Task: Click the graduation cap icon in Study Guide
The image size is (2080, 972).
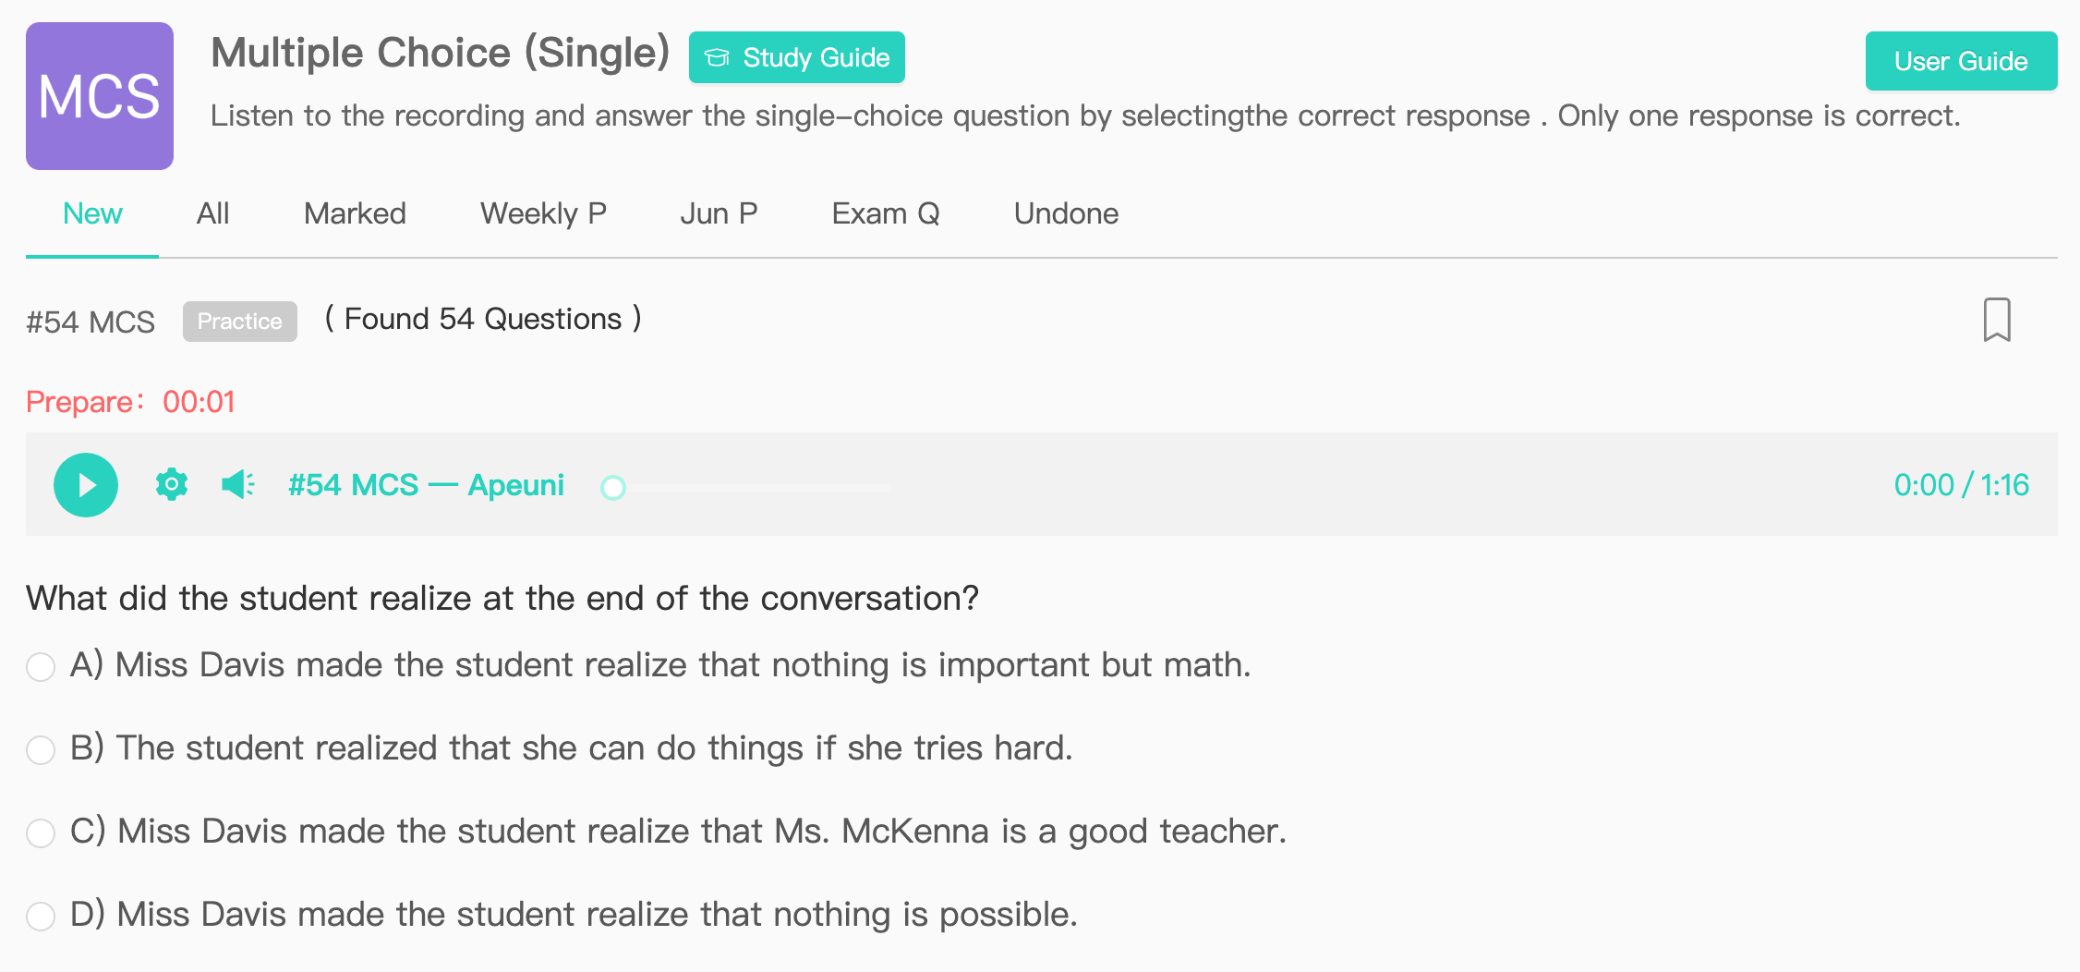Action: [x=718, y=58]
